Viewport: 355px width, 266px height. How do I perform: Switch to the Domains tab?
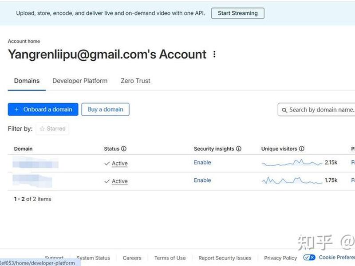27,81
